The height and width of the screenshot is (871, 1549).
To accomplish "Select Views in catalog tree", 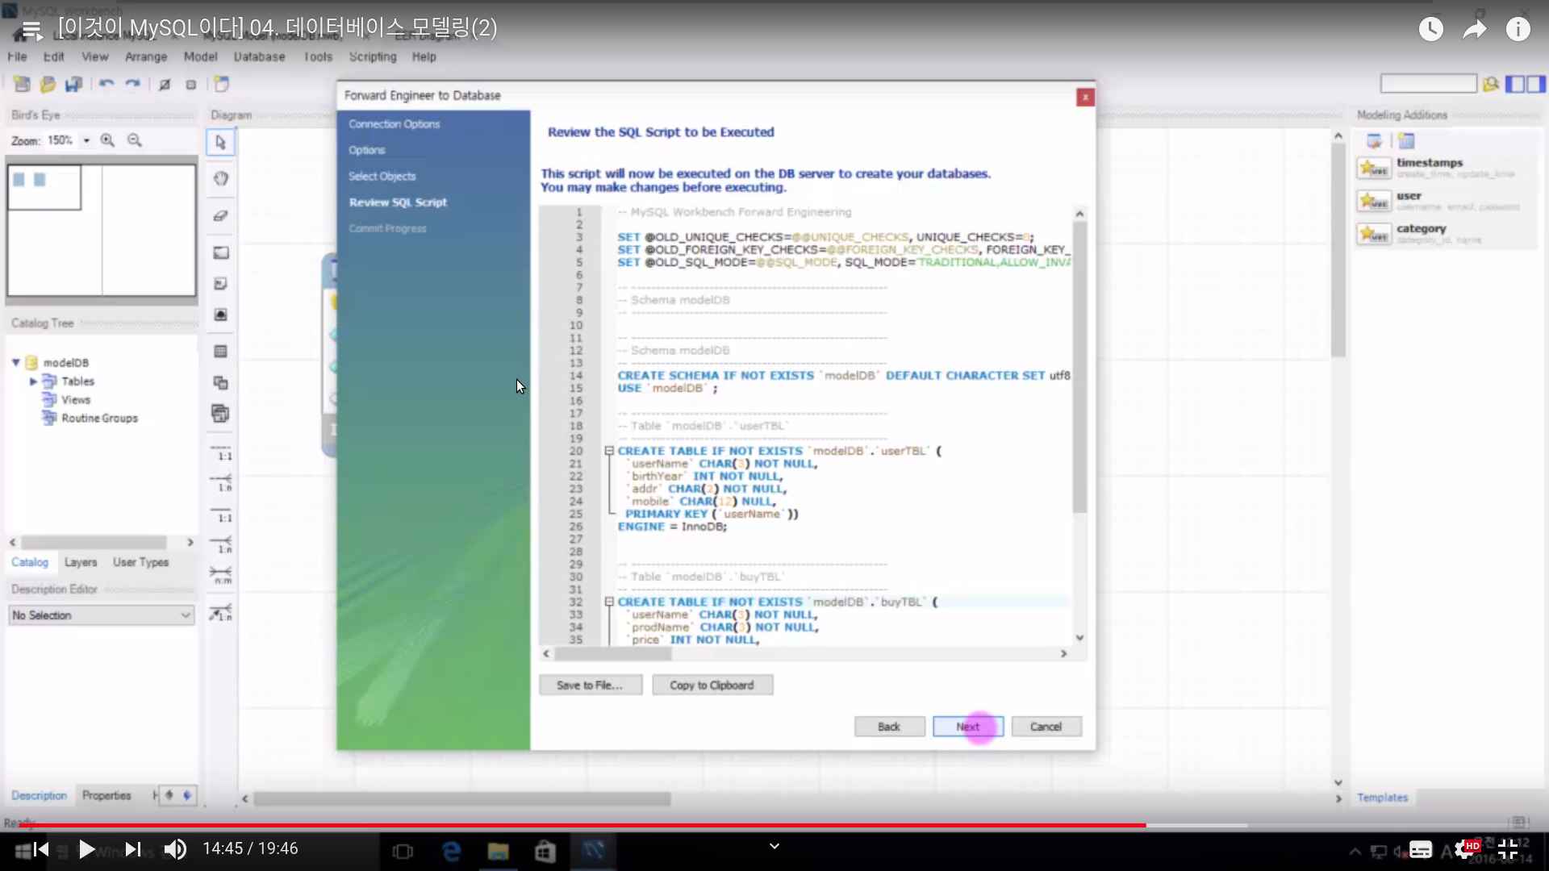I will click(76, 400).
